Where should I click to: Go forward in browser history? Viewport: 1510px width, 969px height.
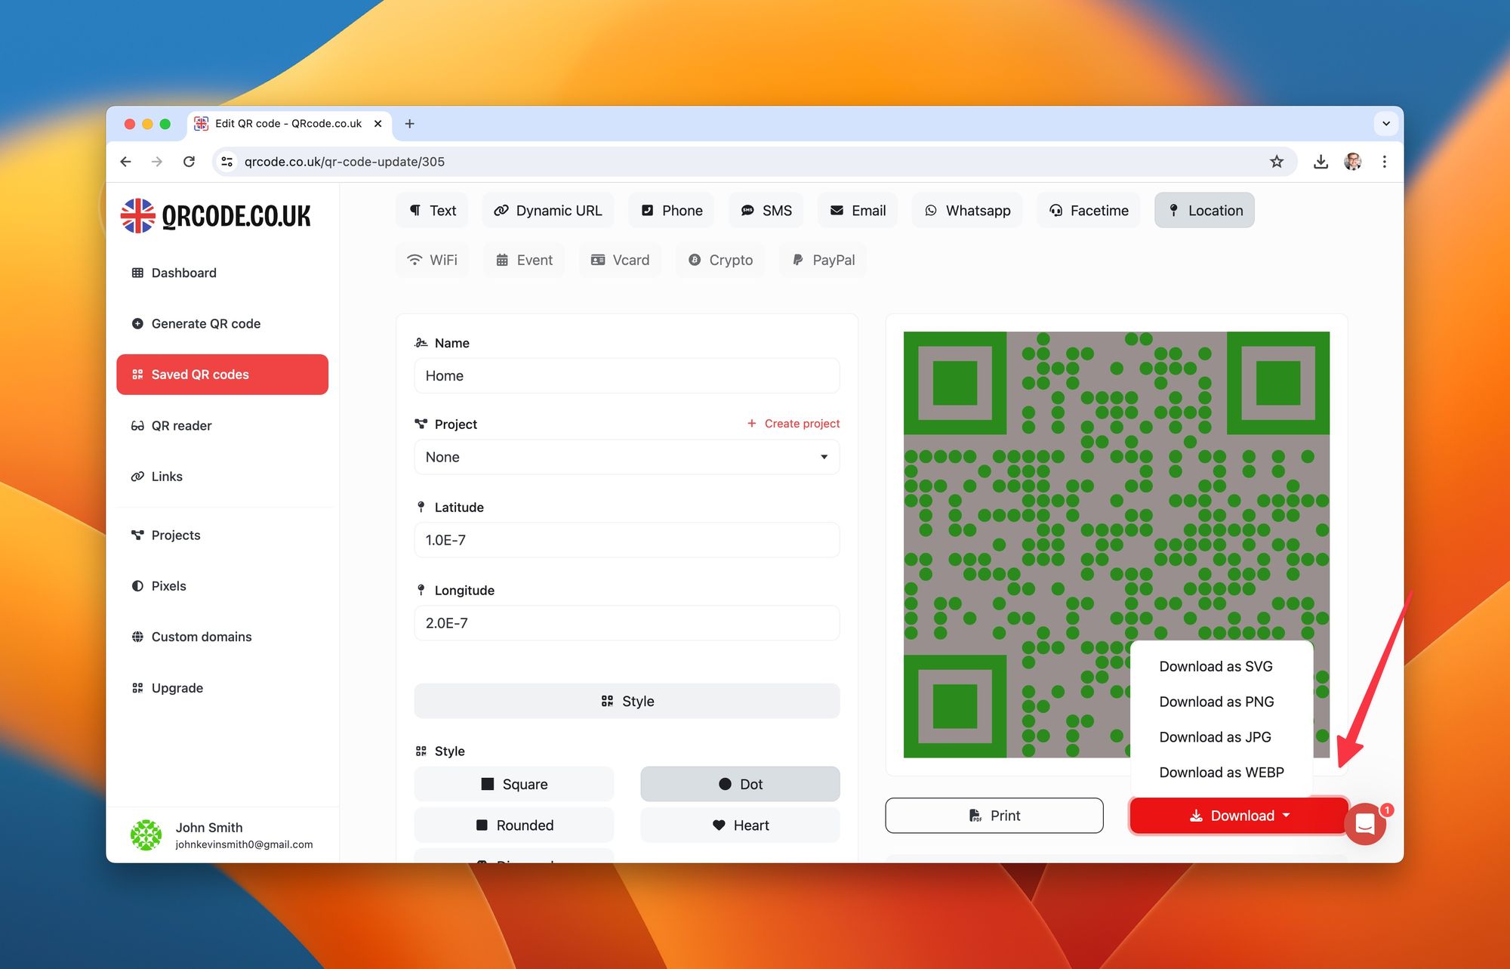click(x=157, y=162)
